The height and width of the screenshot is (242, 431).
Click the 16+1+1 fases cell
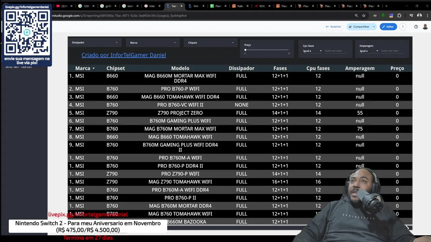point(280,182)
